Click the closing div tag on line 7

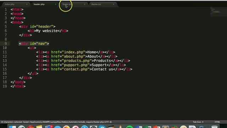pyautogui.click(x=26, y=35)
